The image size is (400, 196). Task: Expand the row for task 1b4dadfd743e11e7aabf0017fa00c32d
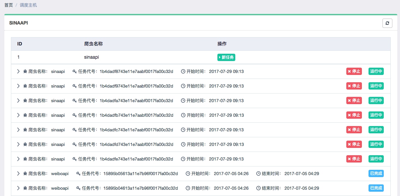(19, 144)
